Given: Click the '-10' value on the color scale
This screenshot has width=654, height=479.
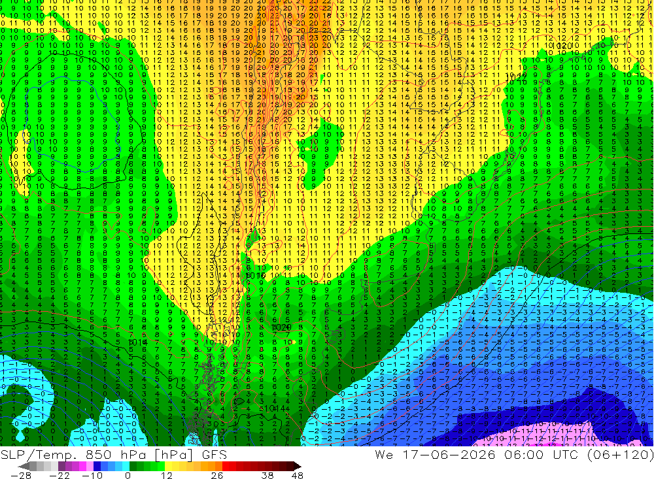Looking at the screenshot, I should (92, 475).
